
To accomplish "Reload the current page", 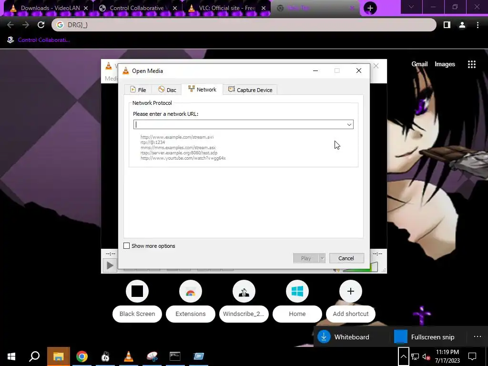I will click(41, 25).
